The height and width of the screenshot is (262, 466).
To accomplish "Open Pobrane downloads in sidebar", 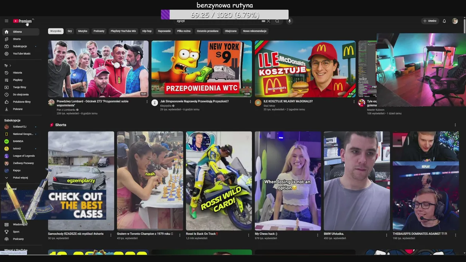I will [21, 109].
